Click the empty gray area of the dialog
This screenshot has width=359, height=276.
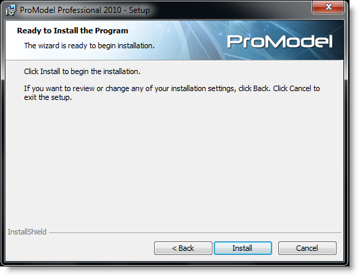coord(174,160)
